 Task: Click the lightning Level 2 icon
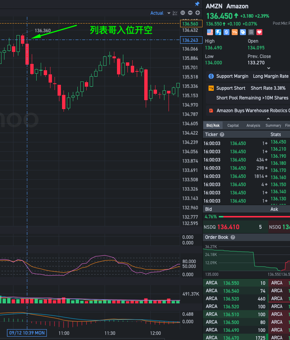click(x=218, y=32)
